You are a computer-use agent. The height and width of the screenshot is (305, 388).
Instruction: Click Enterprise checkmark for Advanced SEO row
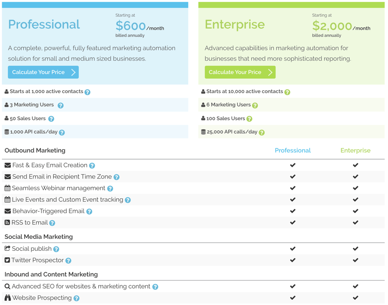pos(356,286)
